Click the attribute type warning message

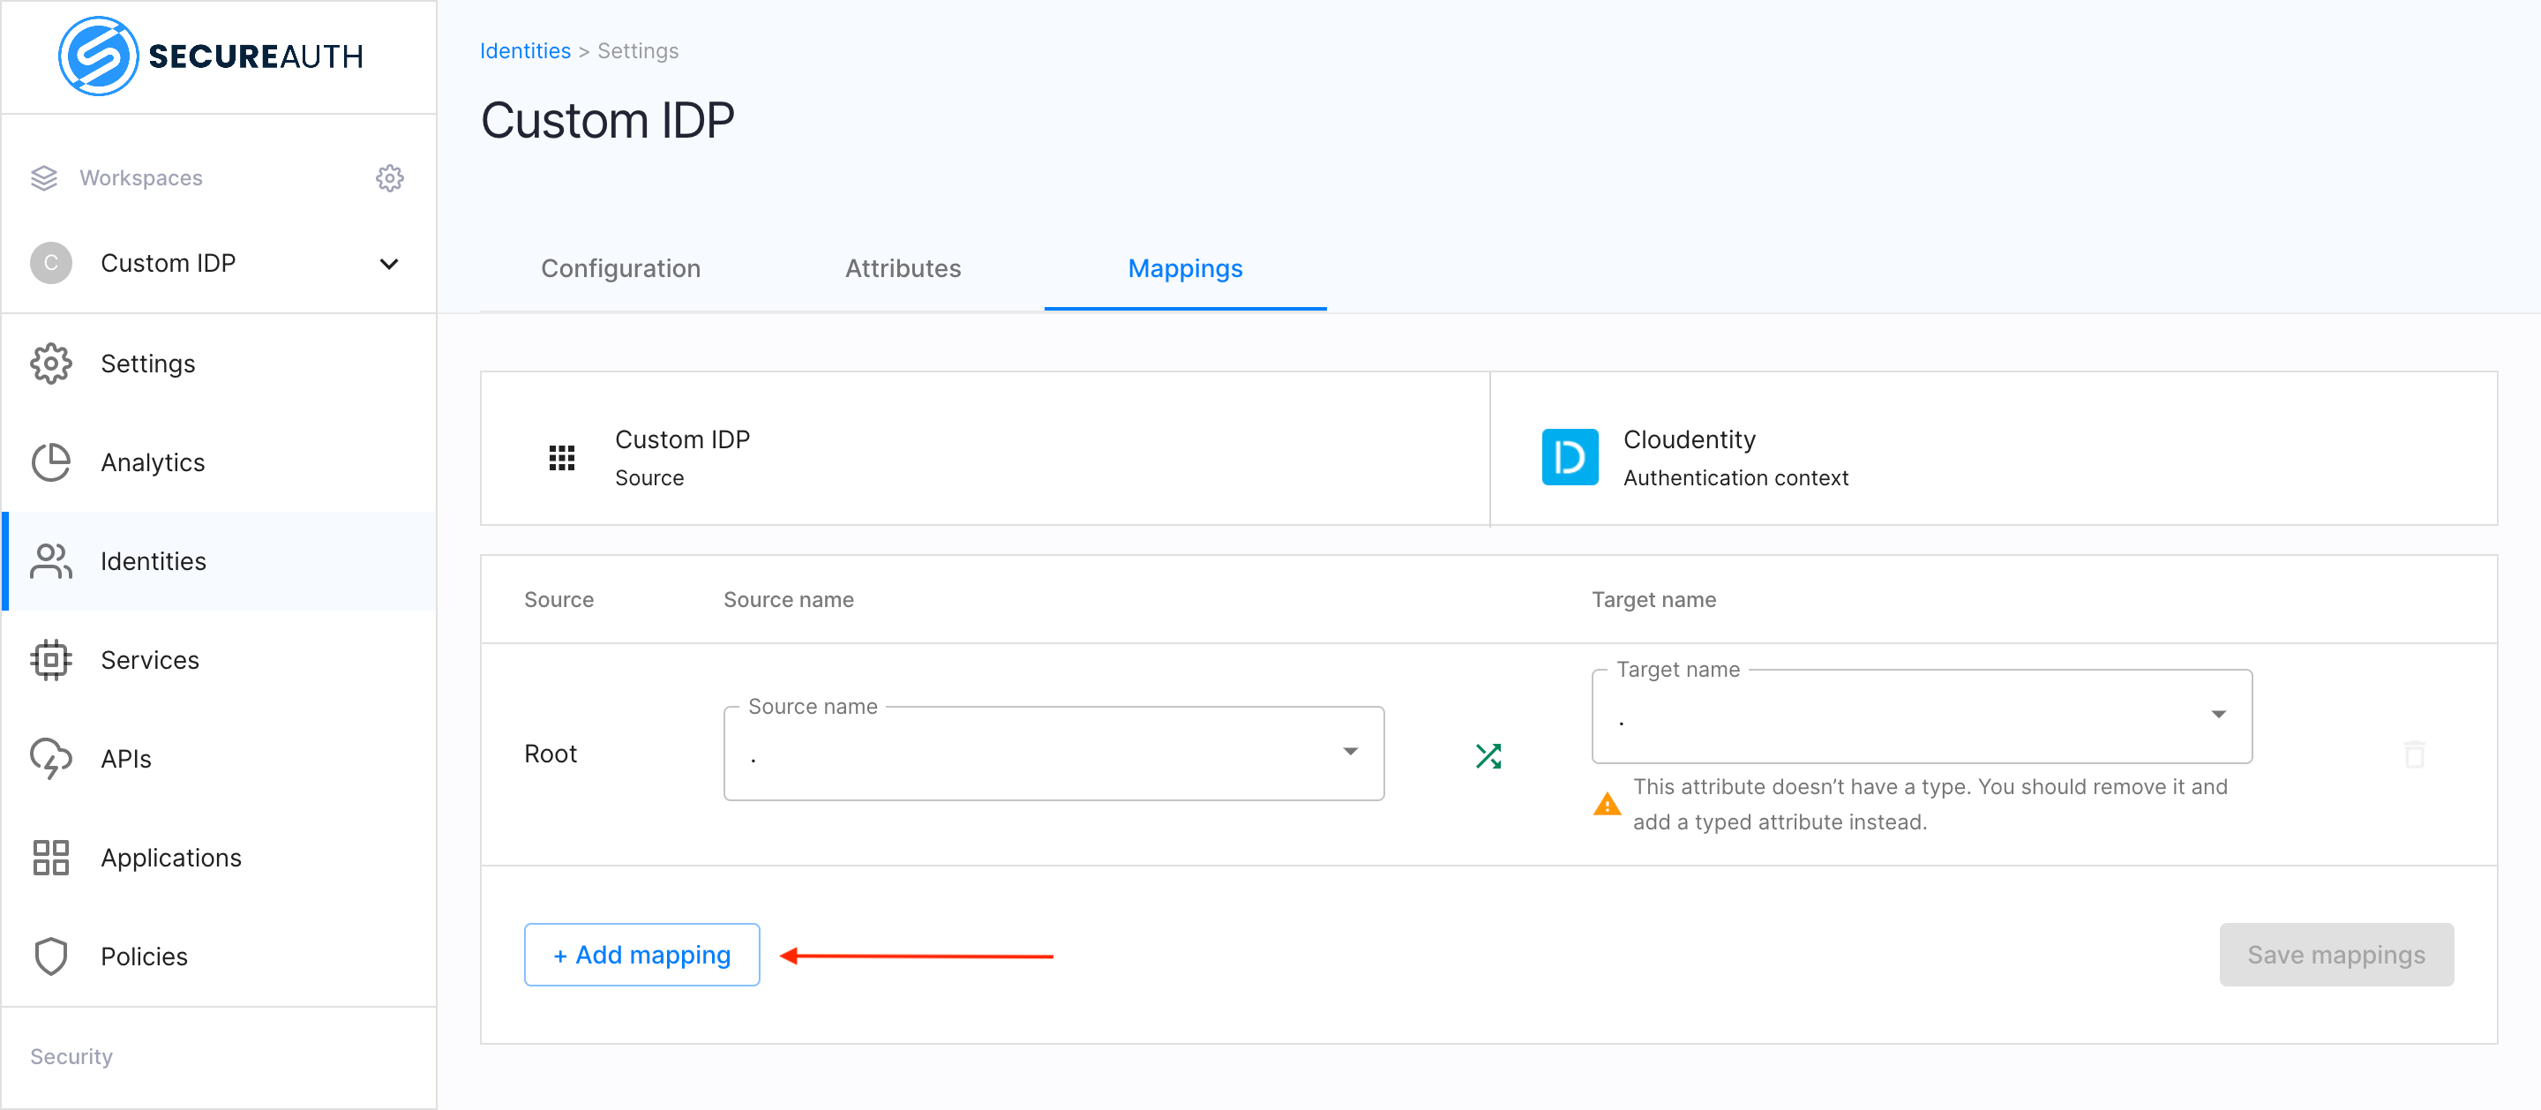point(1930,804)
